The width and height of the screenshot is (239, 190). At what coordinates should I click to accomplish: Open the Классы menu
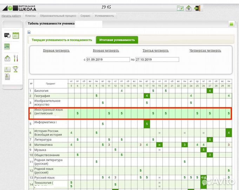30,16
